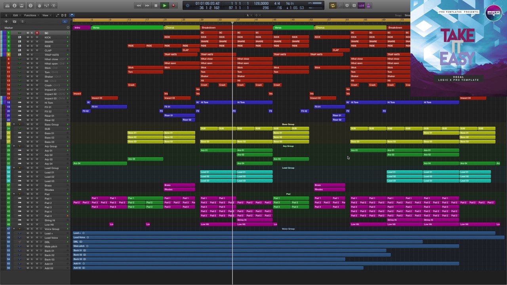This screenshot has height=285, width=507.
Task: Collapse the Voice Group track stack
Action: [14, 229]
